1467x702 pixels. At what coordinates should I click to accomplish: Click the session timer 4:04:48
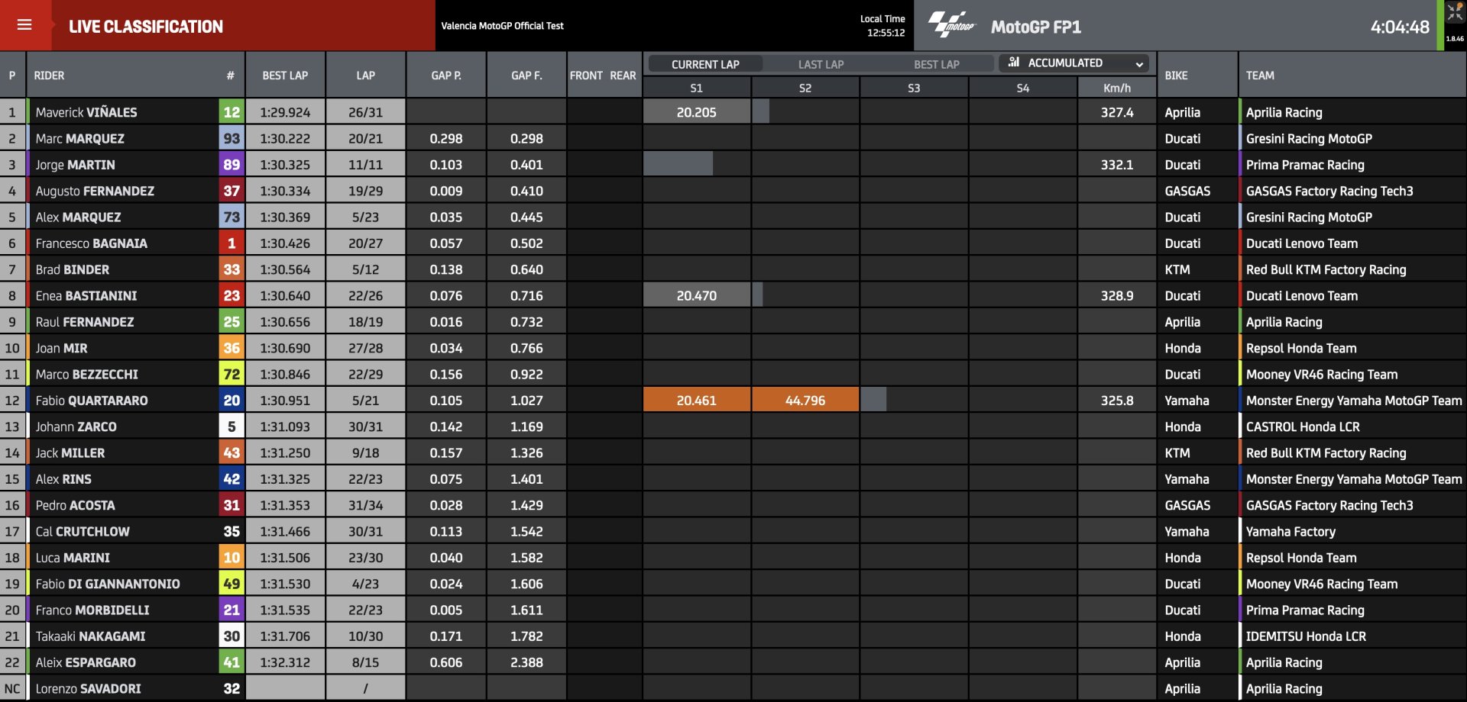click(1400, 27)
